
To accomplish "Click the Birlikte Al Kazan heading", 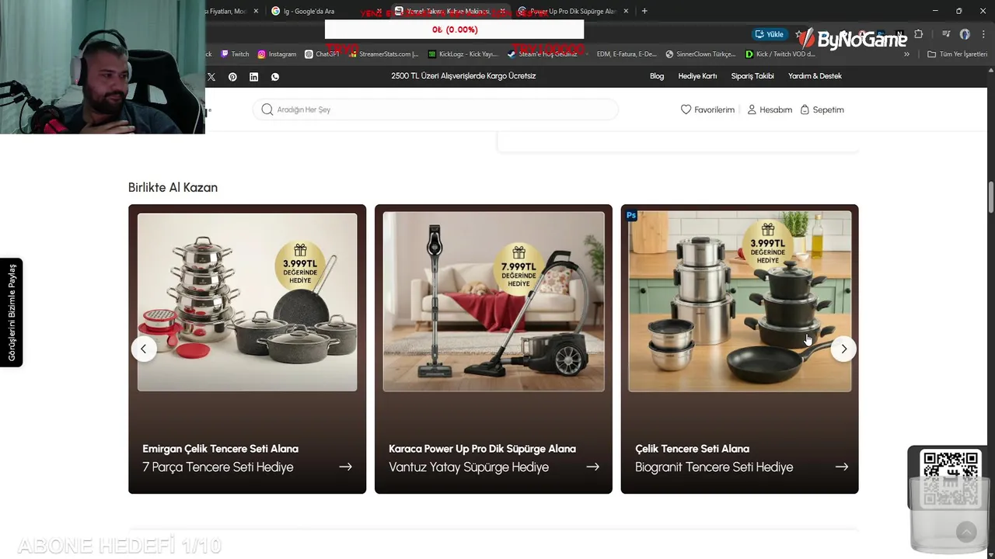I will point(173,187).
